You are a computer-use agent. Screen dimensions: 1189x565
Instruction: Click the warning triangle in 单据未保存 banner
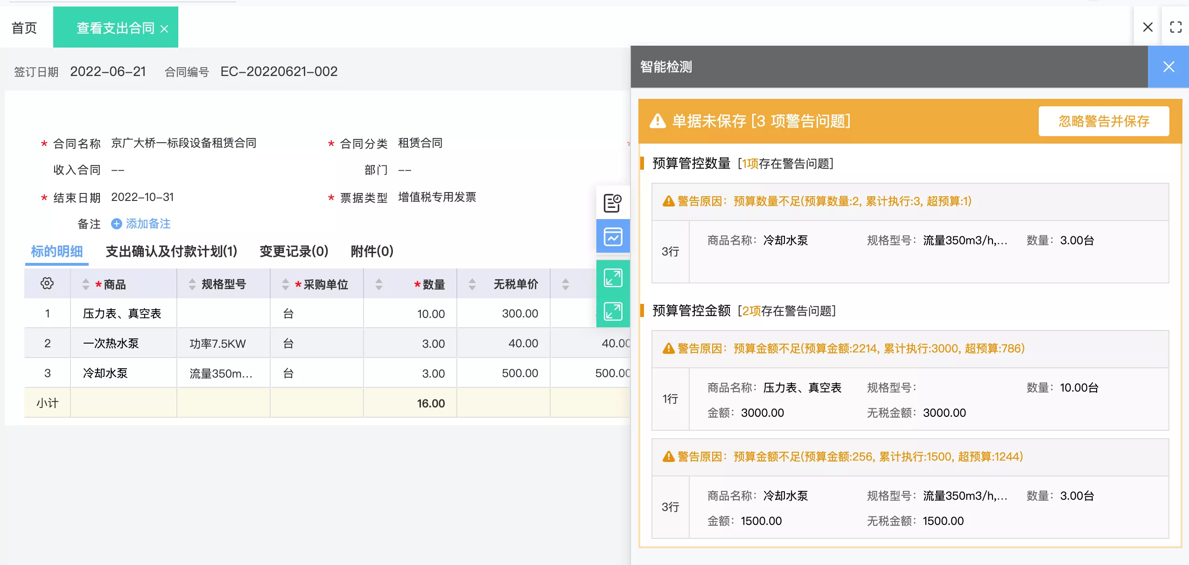657,121
